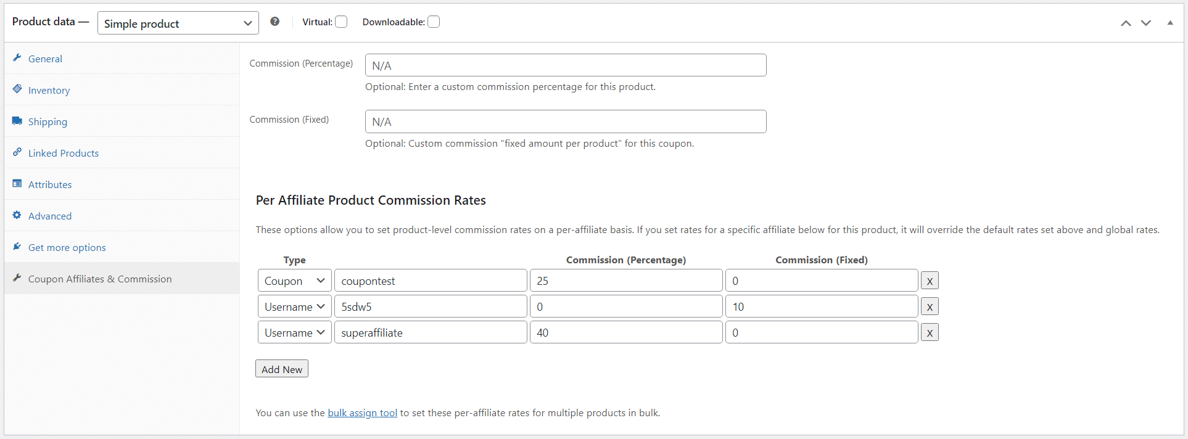Click the Commission (Fixed) column header
This screenshot has height=439, width=1188.
[822, 260]
